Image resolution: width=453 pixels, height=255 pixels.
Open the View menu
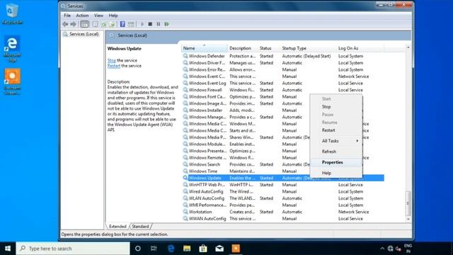[x=98, y=16]
